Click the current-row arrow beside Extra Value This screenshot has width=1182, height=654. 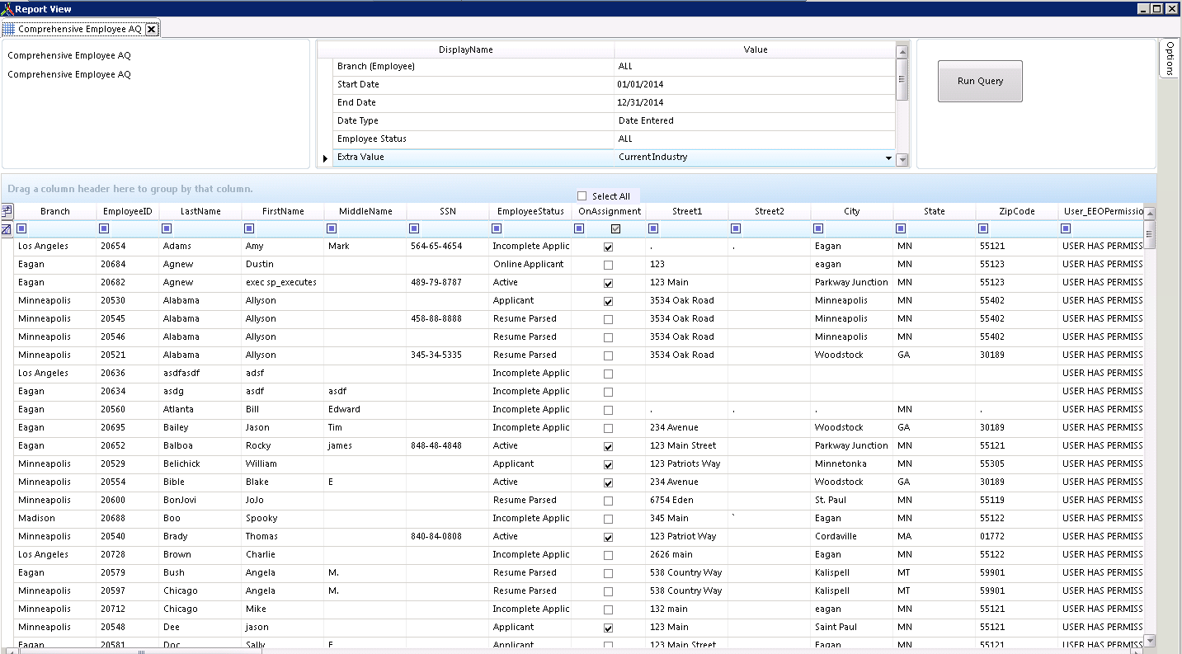[x=324, y=158]
